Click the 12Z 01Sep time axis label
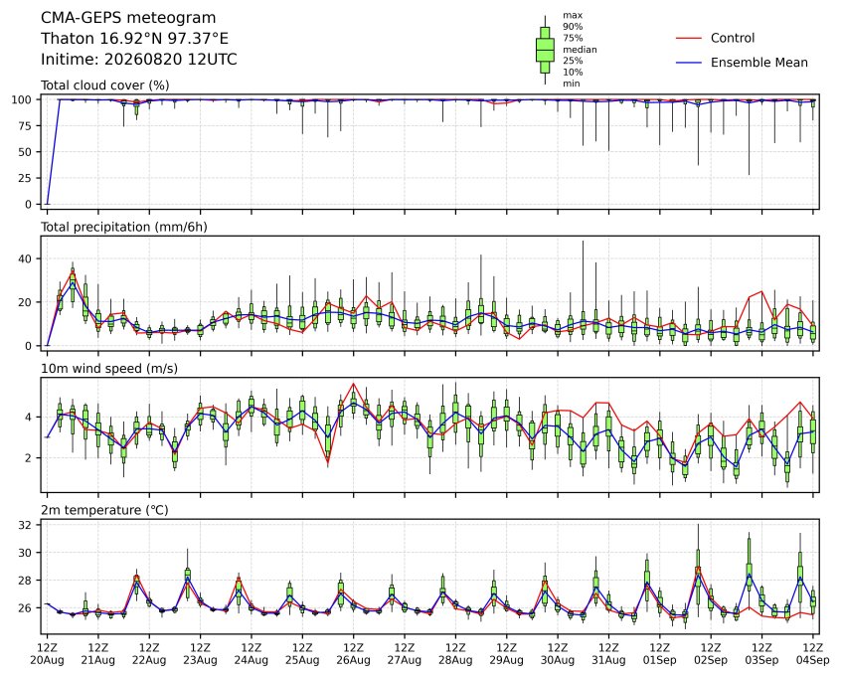841x677 pixels. (659, 654)
